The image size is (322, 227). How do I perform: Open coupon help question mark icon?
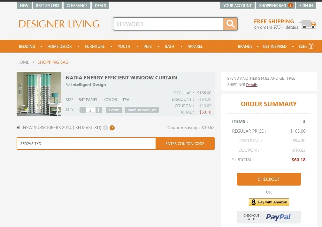point(112,128)
